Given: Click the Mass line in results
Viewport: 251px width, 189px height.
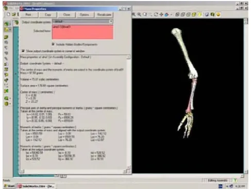Looking at the screenshot, I should pos(31,73).
